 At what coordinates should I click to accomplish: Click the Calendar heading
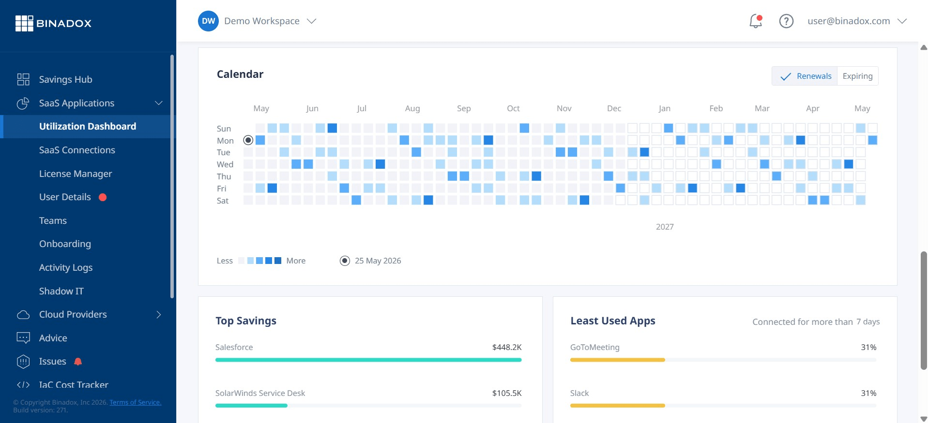[x=240, y=74]
